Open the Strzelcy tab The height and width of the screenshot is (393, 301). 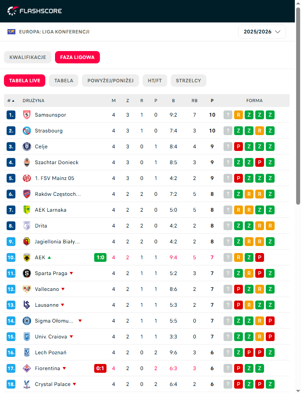pos(188,81)
